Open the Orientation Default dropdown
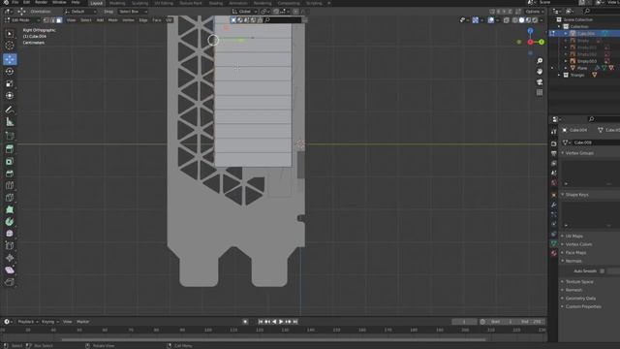620x349 pixels. coord(81,12)
